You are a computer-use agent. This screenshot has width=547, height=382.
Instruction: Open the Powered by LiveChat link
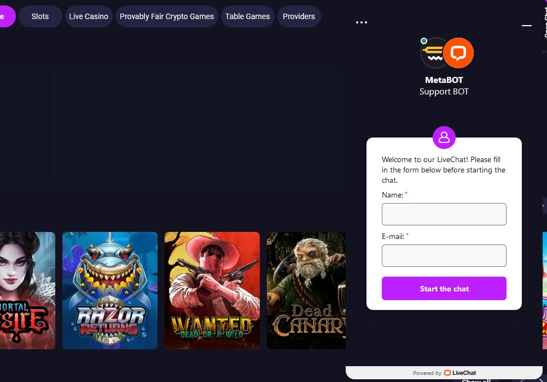point(444,373)
